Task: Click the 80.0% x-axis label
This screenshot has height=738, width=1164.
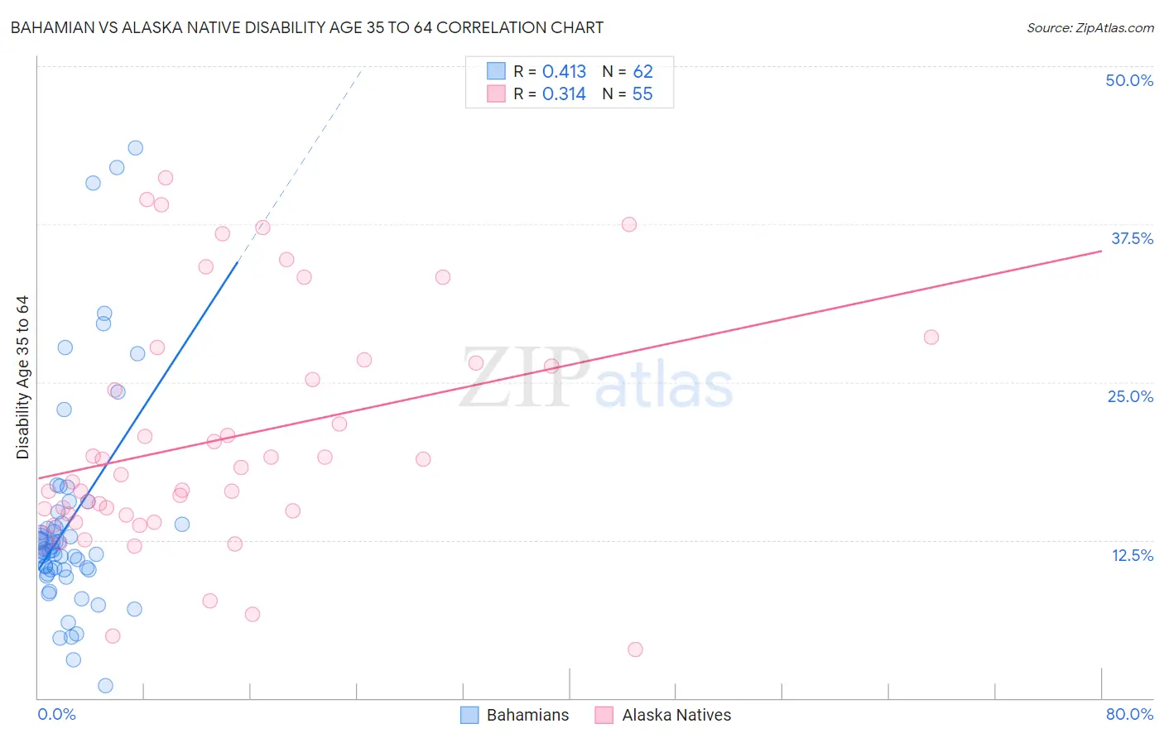Action: coord(1129,714)
